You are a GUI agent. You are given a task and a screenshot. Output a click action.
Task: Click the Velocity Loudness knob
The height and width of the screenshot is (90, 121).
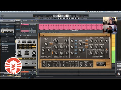click(x=91, y=65)
